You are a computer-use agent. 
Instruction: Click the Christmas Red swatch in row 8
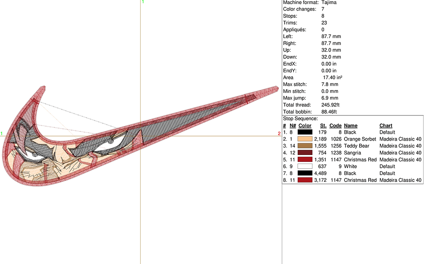click(305, 180)
